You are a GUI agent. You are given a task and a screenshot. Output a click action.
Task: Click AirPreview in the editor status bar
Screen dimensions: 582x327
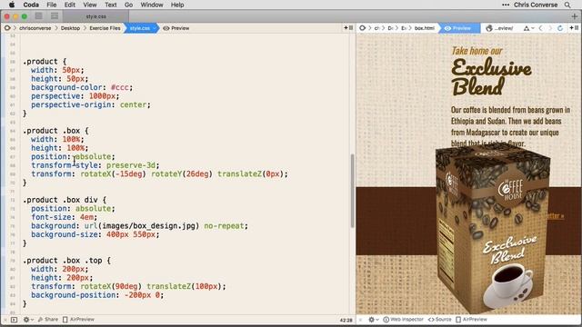(78, 320)
